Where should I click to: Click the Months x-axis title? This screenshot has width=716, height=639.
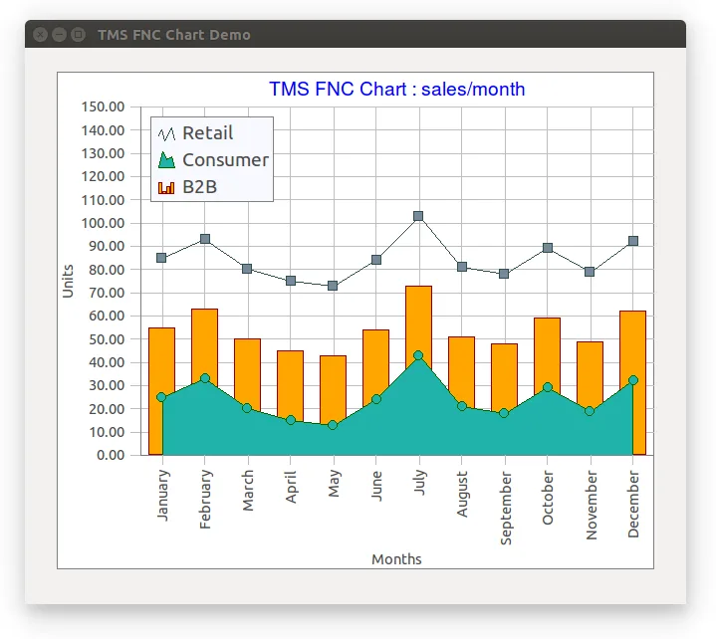point(396,559)
